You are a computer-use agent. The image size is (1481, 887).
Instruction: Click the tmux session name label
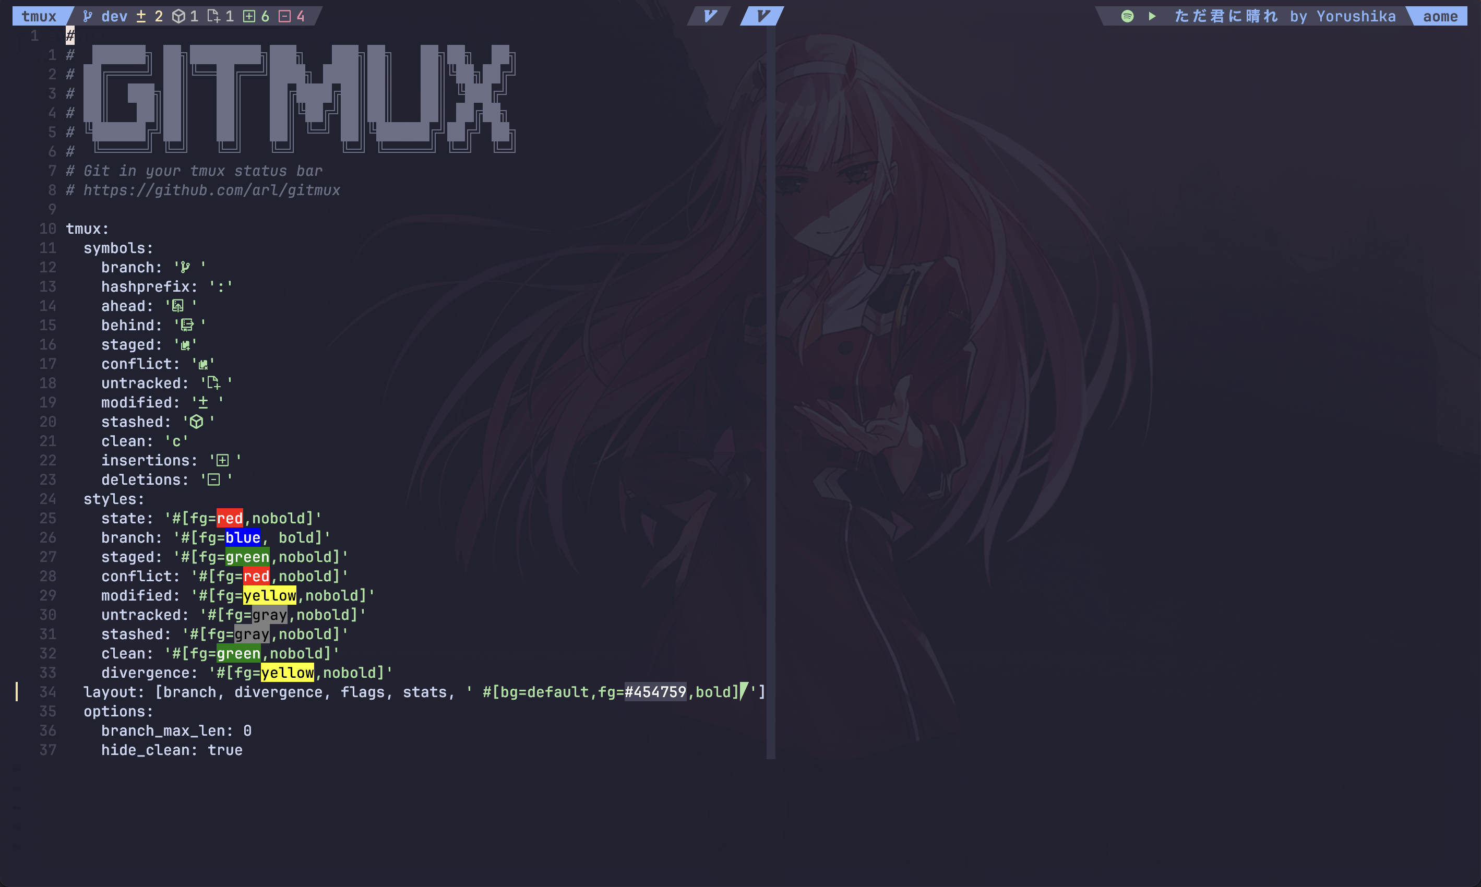coord(39,16)
